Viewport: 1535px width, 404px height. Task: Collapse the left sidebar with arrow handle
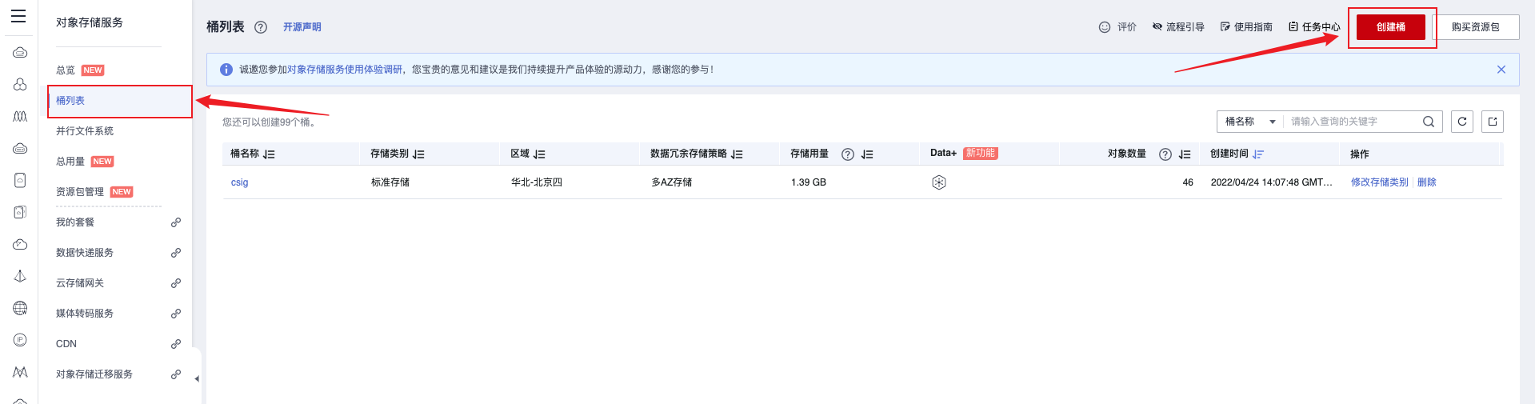point(197,378)
